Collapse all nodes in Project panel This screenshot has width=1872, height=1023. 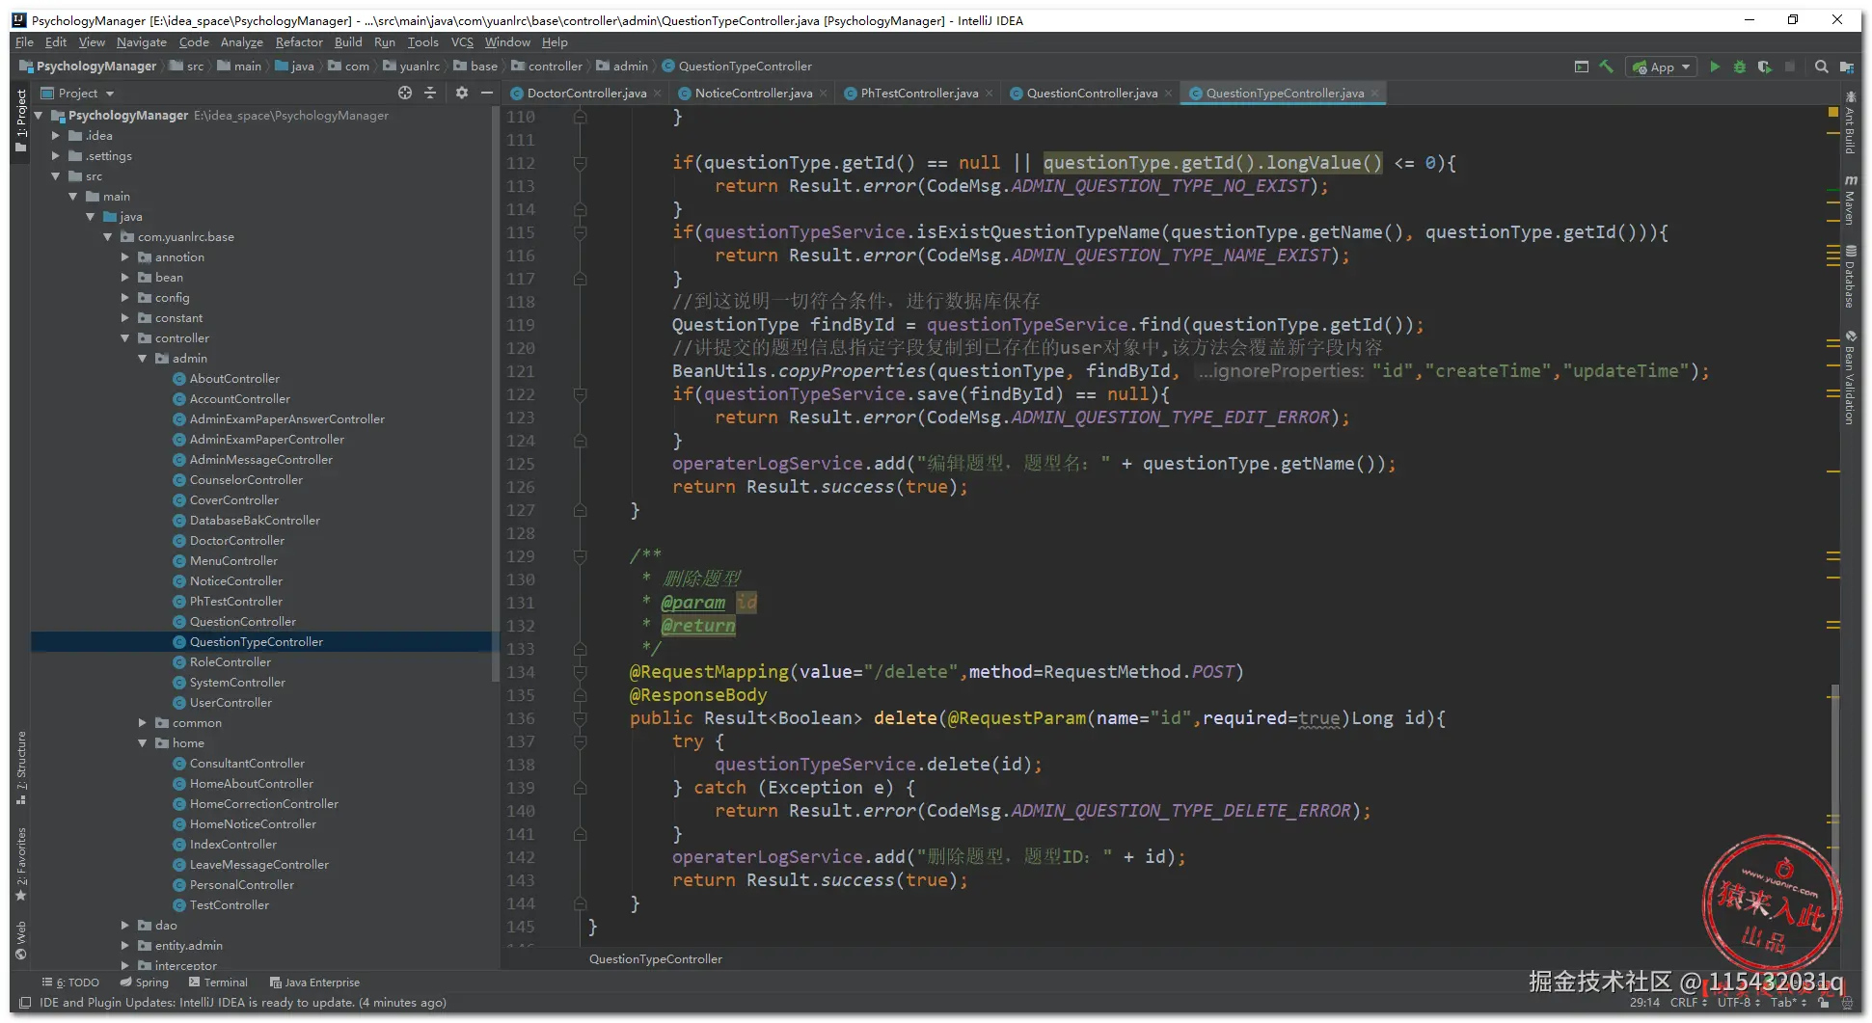point(430,93)
